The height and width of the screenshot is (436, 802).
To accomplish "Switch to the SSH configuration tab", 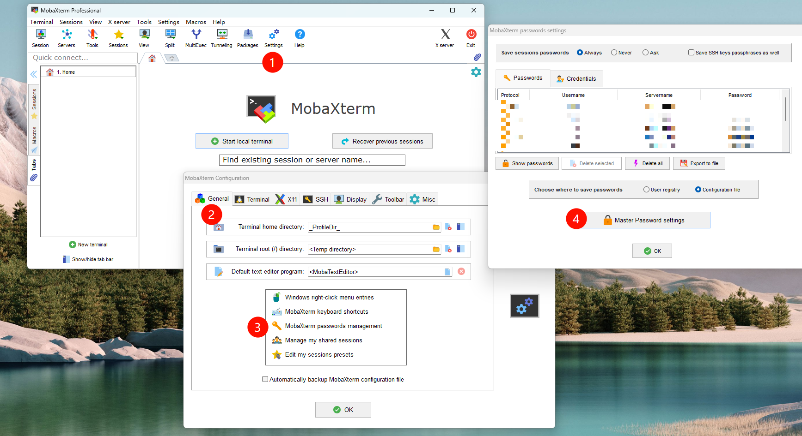I will [x=316, y=199].
